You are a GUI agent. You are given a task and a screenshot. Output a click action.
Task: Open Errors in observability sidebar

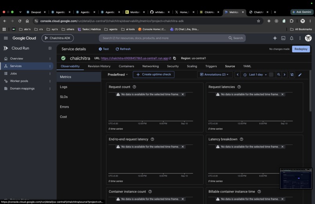79,107
